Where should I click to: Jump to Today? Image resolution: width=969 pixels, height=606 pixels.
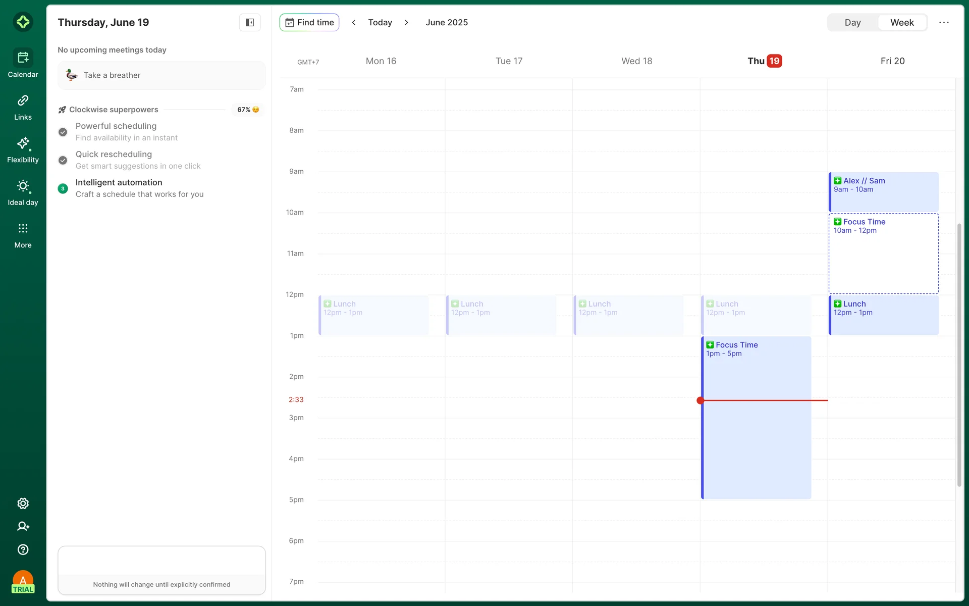tap(380, 22)
